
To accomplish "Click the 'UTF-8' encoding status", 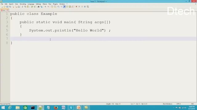I will pos(179,104).
